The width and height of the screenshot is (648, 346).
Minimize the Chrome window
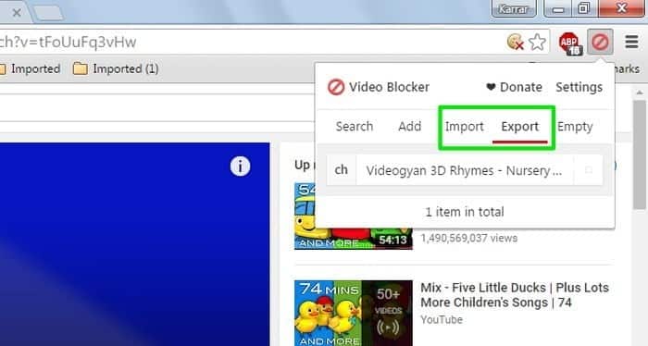(x=558, y=8)
